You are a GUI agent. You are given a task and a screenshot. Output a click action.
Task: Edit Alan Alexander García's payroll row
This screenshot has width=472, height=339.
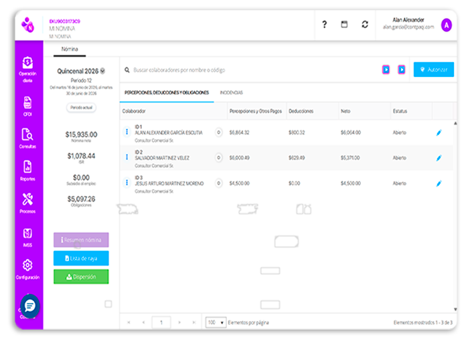point(439,132)
